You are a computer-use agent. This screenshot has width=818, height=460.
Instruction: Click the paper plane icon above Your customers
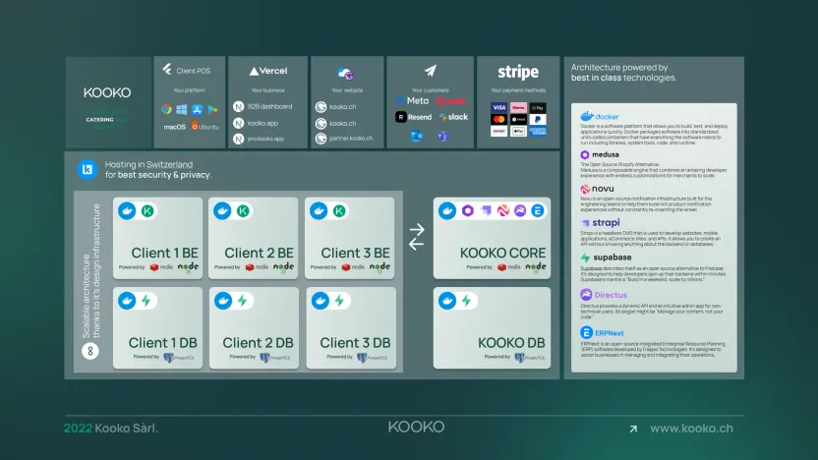click(x=430, y=71)
